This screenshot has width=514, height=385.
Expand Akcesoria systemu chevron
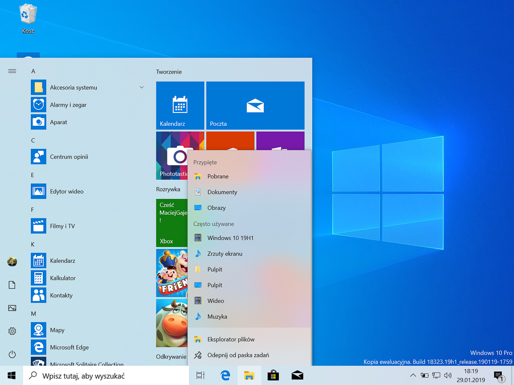click(x=142, y=87)
